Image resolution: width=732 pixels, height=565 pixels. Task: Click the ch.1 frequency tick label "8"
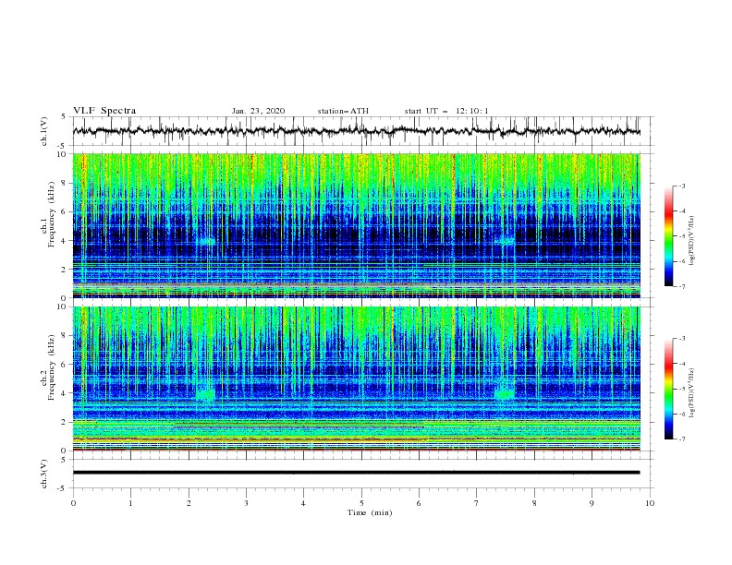tap(65, 183)
